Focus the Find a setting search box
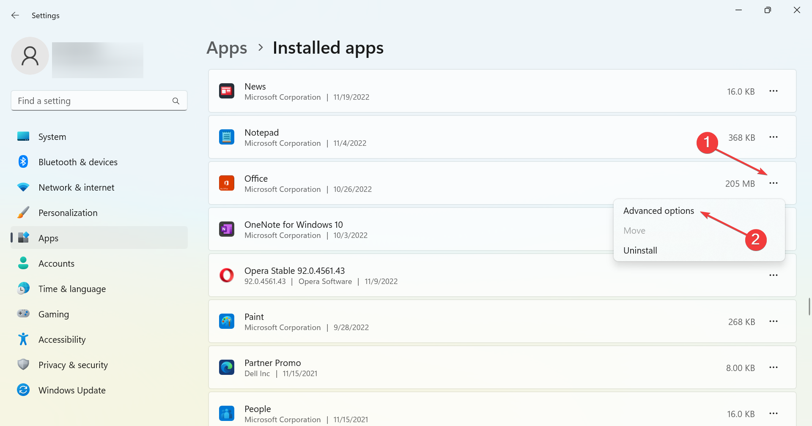This screenshot has width=812, height=426. click(99, 101)
